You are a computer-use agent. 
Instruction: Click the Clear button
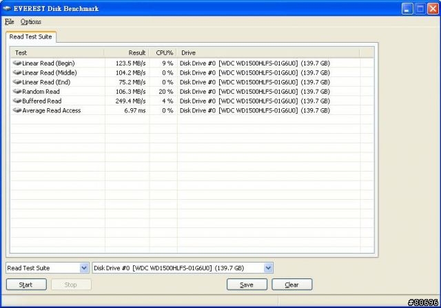click(x=291, y=285)
